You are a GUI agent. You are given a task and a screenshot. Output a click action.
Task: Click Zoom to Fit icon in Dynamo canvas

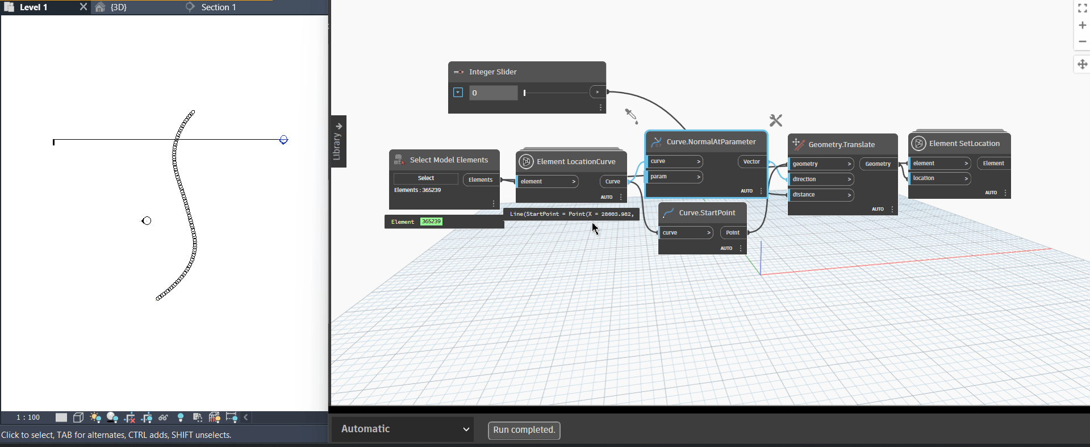coord(1082,9)
